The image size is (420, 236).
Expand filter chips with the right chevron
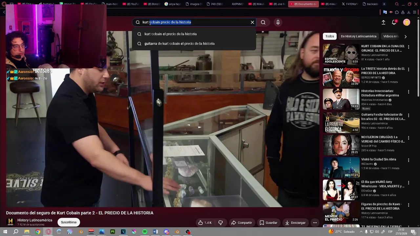point(406,36)
